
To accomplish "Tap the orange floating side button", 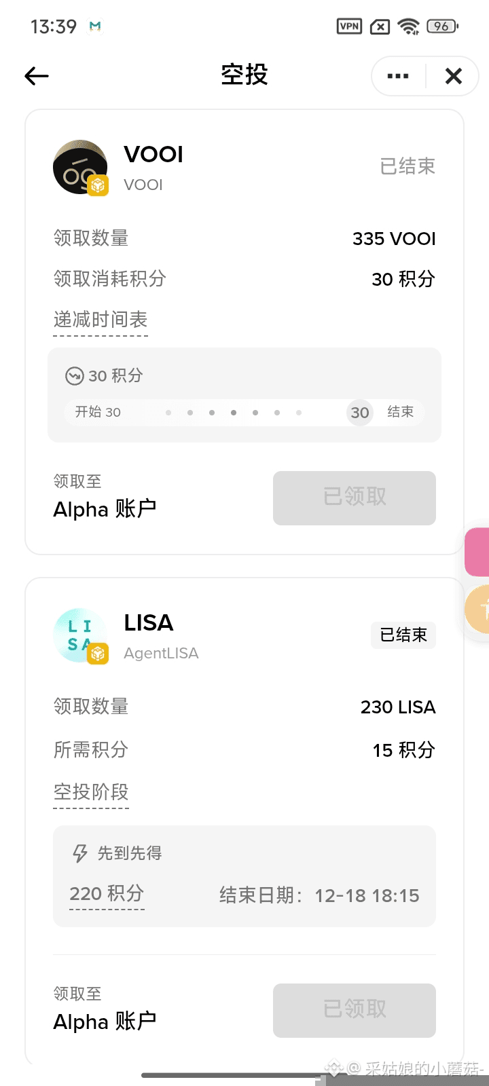I will click(x=478, y=610).
